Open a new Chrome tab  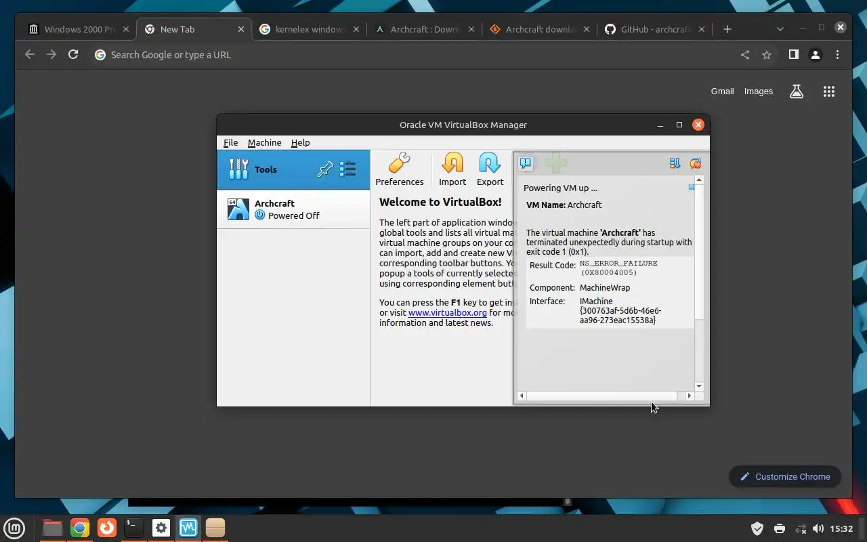coord(727,29)
